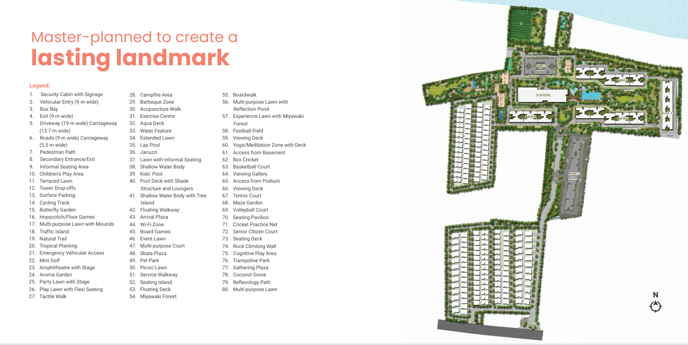Click 'Multi-purpose Lawn' legend item number 80

(x=255, y=289)
